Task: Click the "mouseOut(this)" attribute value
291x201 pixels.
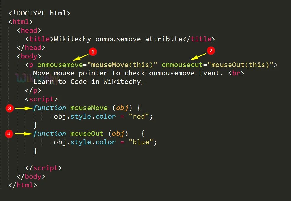Action: [240, 65]
